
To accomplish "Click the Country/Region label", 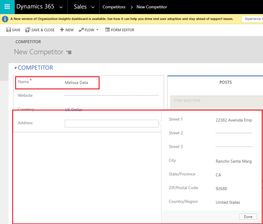I will (183, 201).
